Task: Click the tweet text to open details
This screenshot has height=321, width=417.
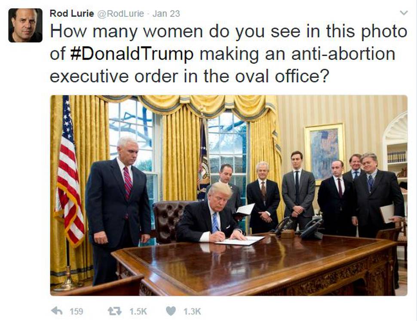Action: pos(228,54)
